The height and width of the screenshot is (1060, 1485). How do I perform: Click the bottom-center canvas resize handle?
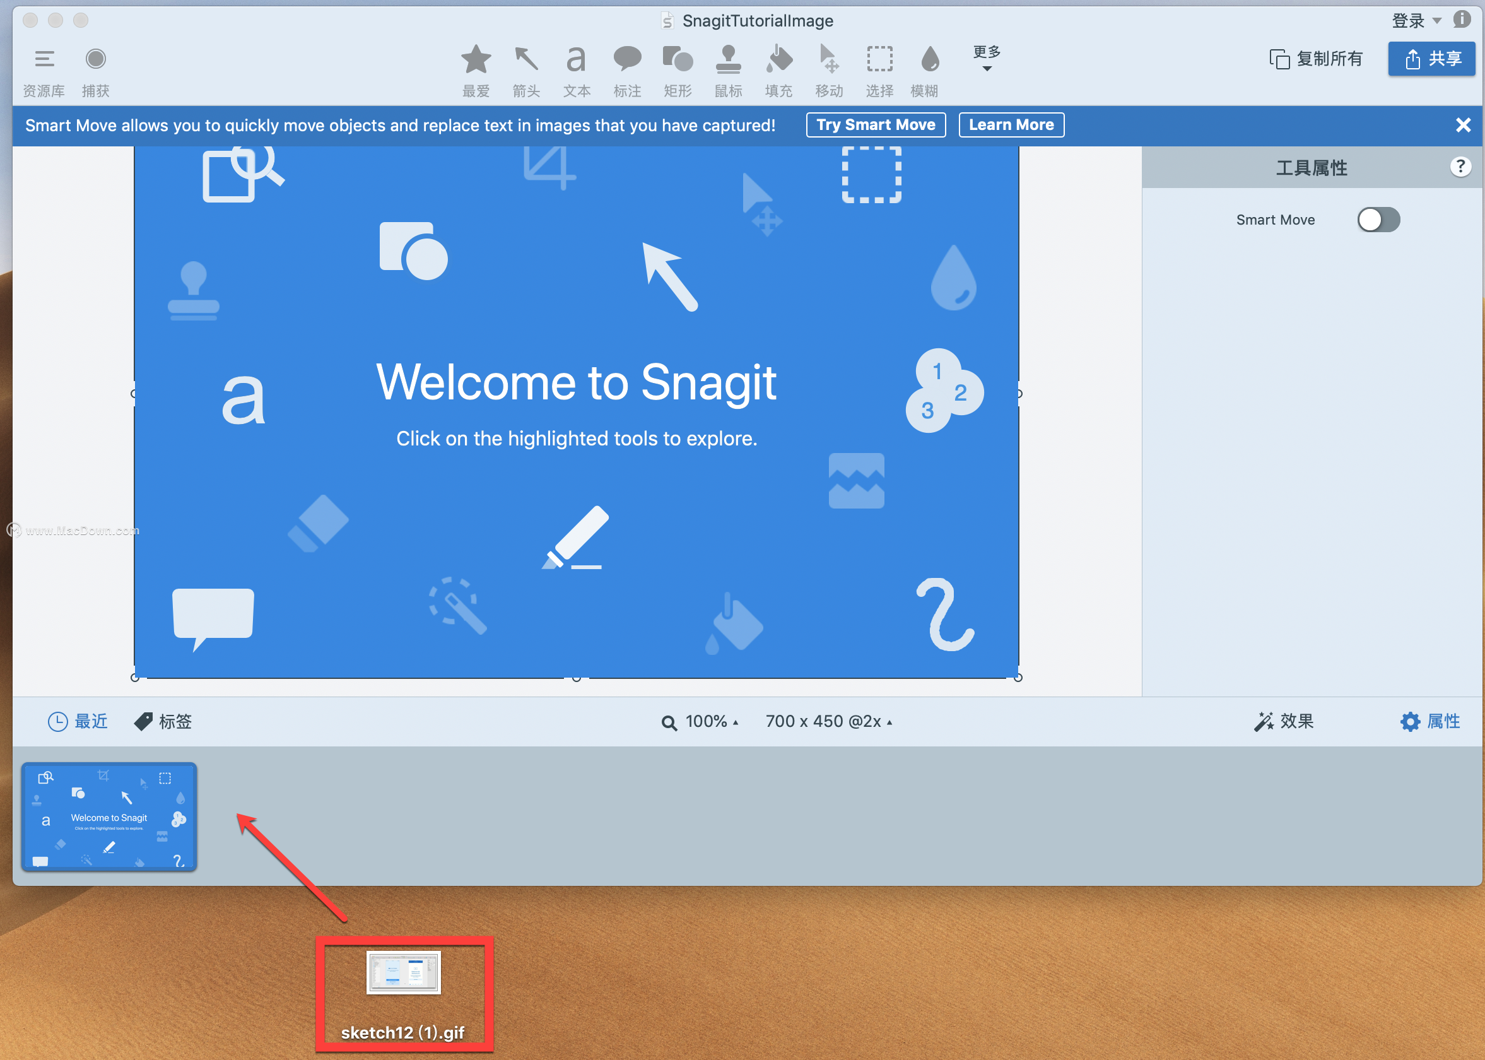tap(576, 678)
